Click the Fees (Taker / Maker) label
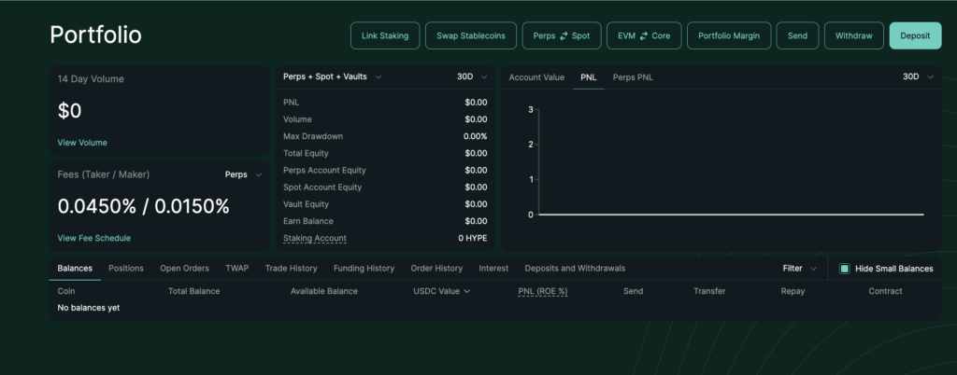957x375 pixels. coord(104,174)
